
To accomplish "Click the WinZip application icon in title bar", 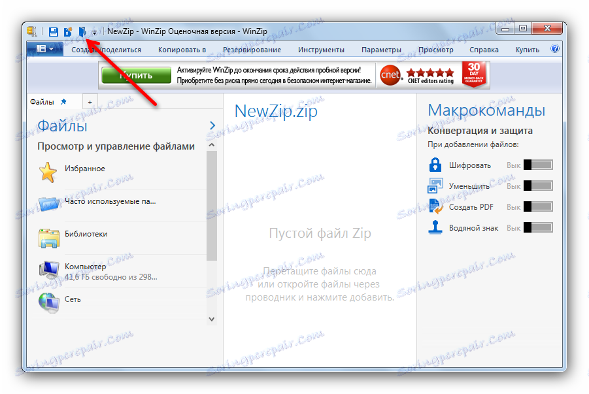I will pyautogui.click(x=32, y=31).
